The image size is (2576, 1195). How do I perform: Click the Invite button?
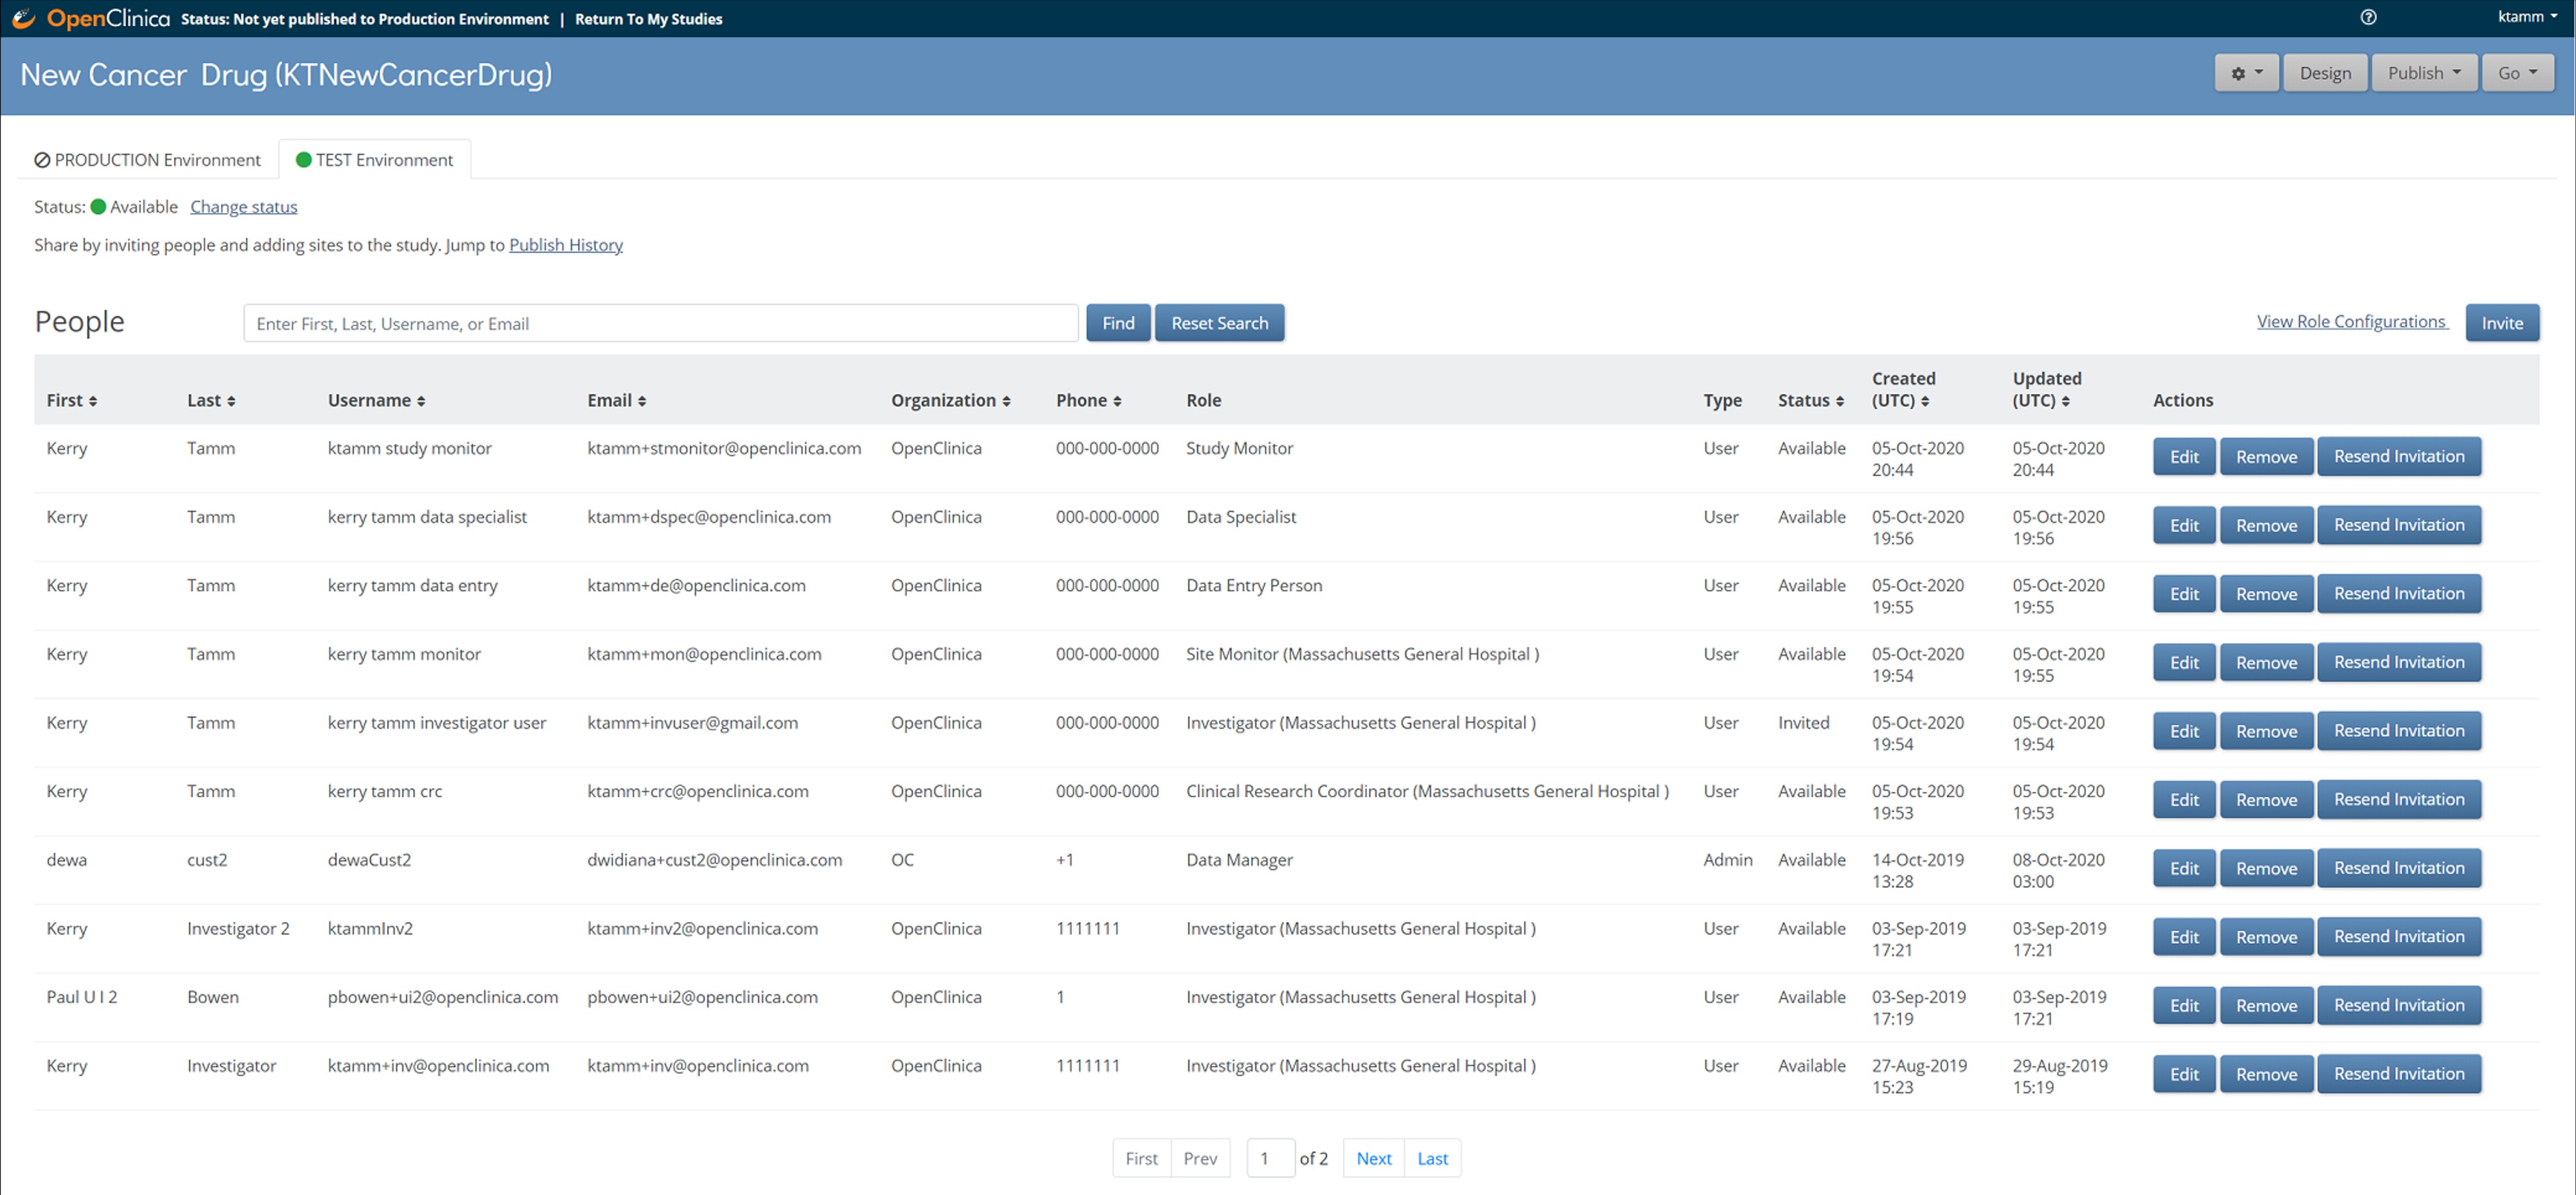pyautogui.click(x=2501, y=323)
